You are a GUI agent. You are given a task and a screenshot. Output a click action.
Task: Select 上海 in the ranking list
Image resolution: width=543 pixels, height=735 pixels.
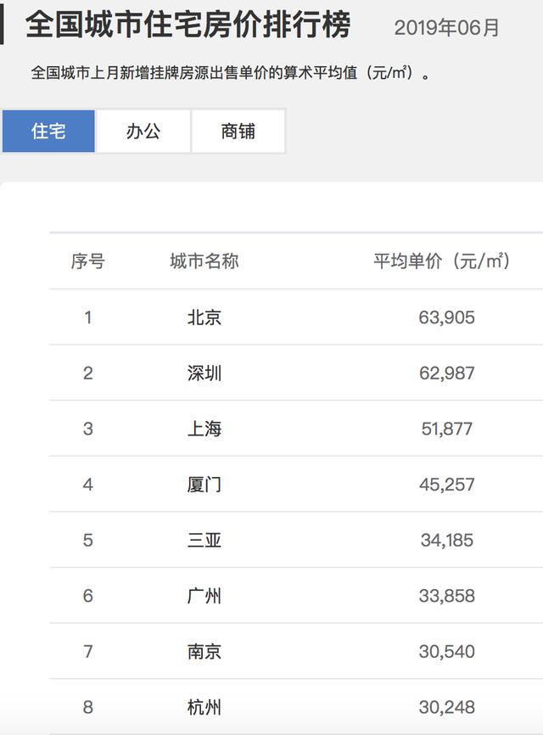(204, 429)
